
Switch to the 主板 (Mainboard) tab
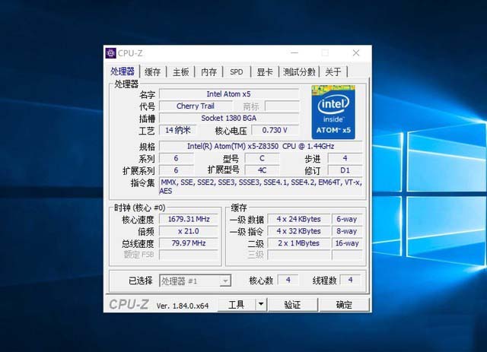click(x=180, y=72)
